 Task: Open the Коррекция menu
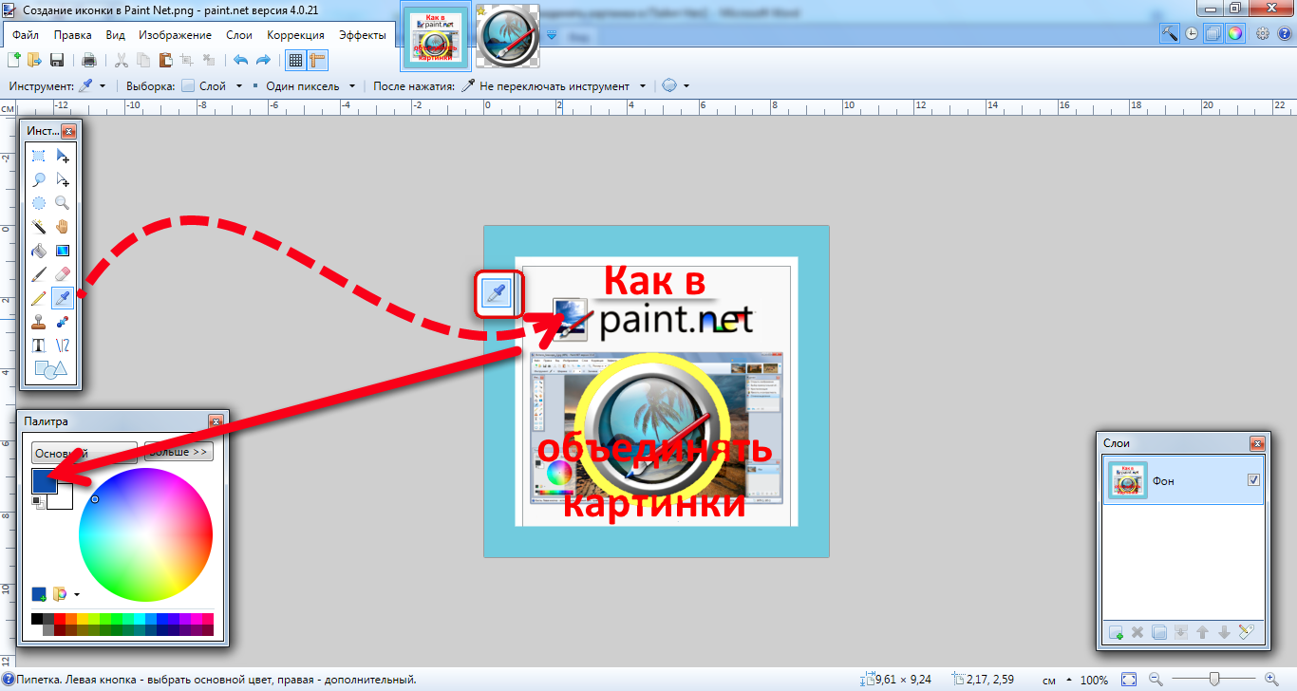tap(295, 35)
